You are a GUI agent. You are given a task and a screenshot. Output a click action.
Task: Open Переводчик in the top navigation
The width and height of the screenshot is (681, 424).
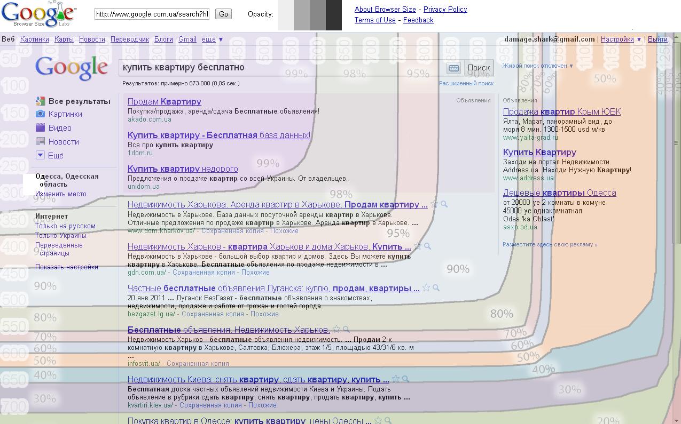pyautogui.click(x=130, y=39)
